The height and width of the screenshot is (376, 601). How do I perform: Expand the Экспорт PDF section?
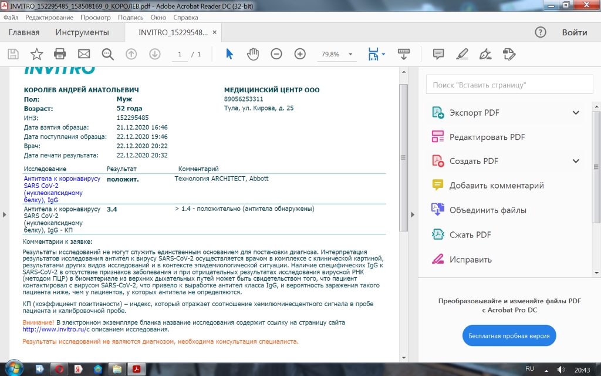(x=576, y=113)
